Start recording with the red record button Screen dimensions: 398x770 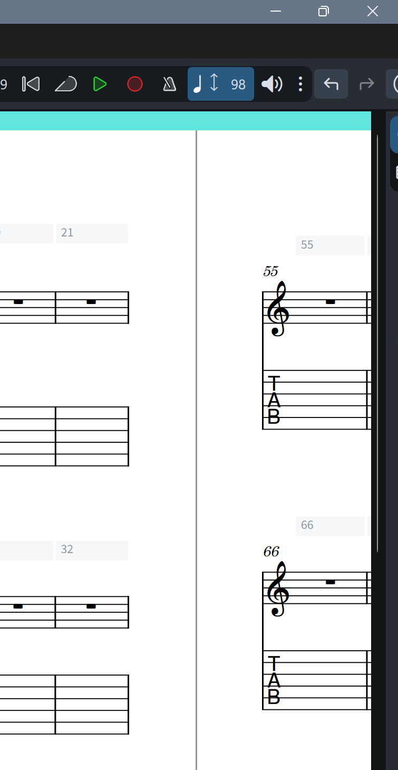point(135,84)
